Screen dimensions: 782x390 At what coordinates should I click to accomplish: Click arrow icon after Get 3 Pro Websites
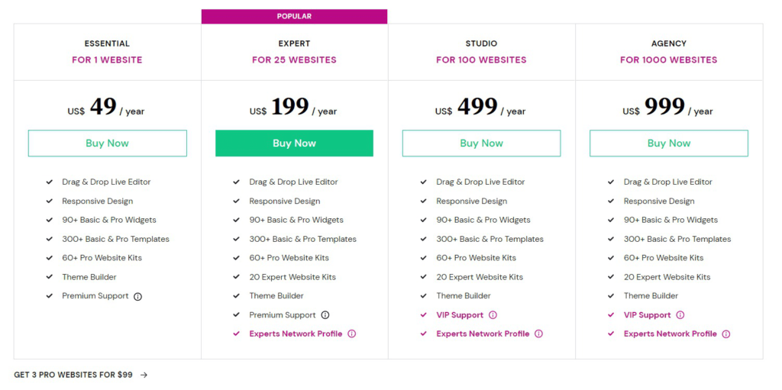coord(144,375)
